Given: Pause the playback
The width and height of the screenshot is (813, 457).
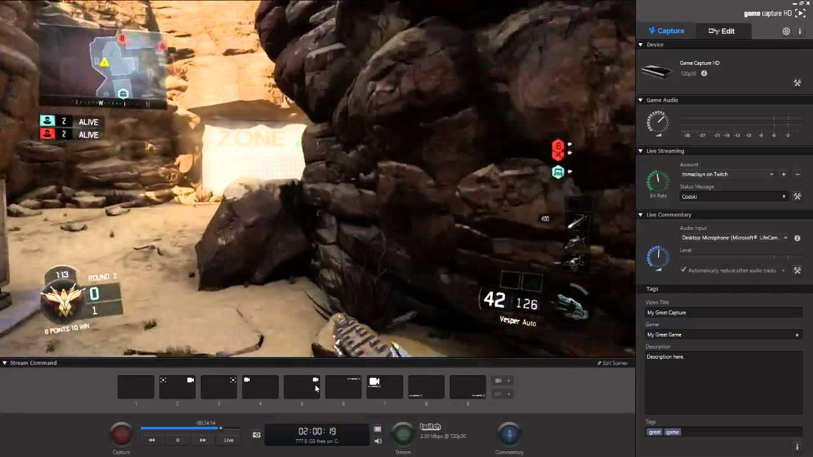Looking at the screenshot, I should tap(177, 440).
